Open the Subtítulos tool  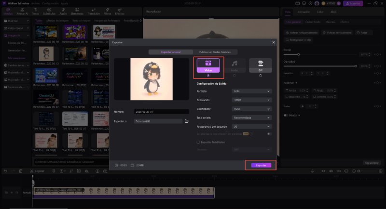coord(49,12)
